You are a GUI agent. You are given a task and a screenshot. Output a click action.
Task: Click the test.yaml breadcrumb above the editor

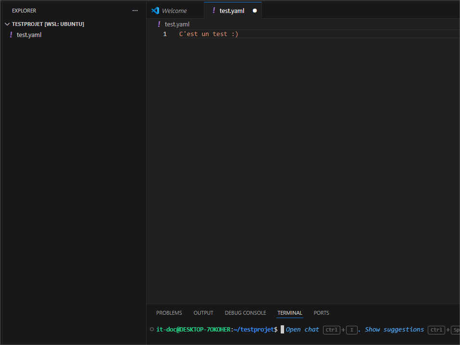point(177,25)
